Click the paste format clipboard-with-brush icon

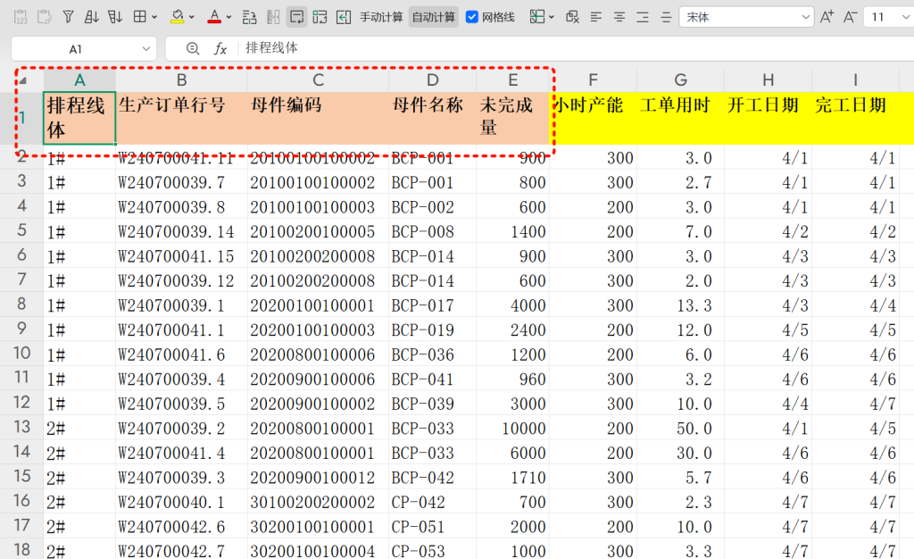coord(45,17)
